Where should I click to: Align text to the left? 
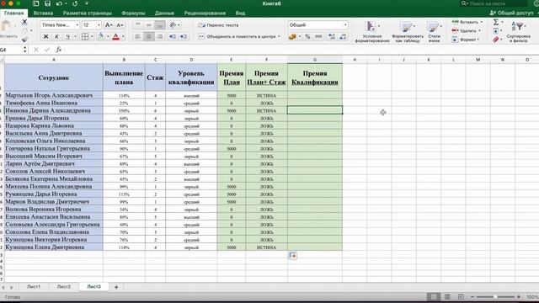point(138,36)
